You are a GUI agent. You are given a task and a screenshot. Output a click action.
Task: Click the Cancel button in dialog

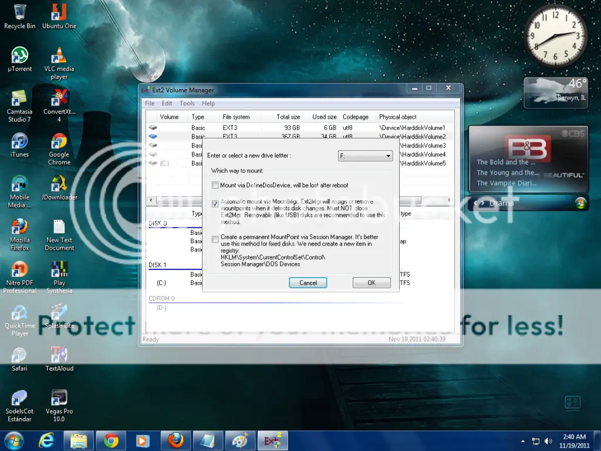[x=308, y=282]
